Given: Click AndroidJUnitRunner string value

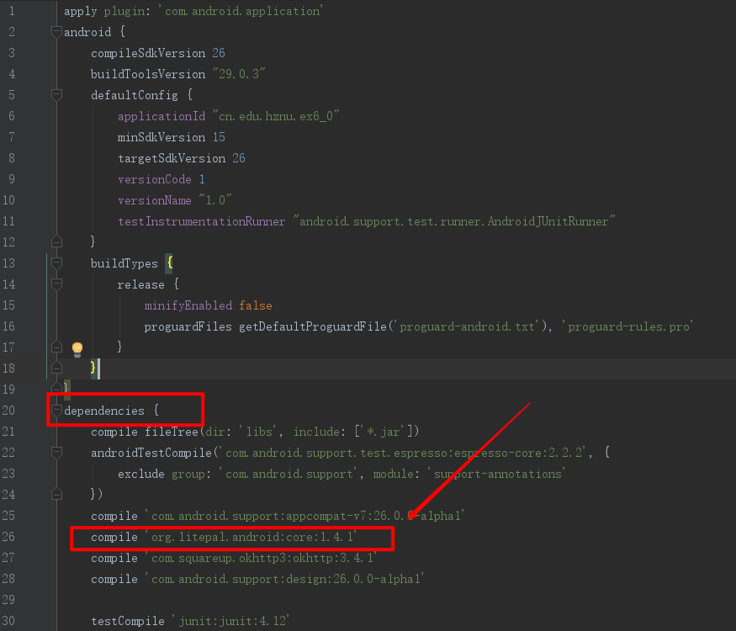Looking at the screenshot, I should point(454,221).
